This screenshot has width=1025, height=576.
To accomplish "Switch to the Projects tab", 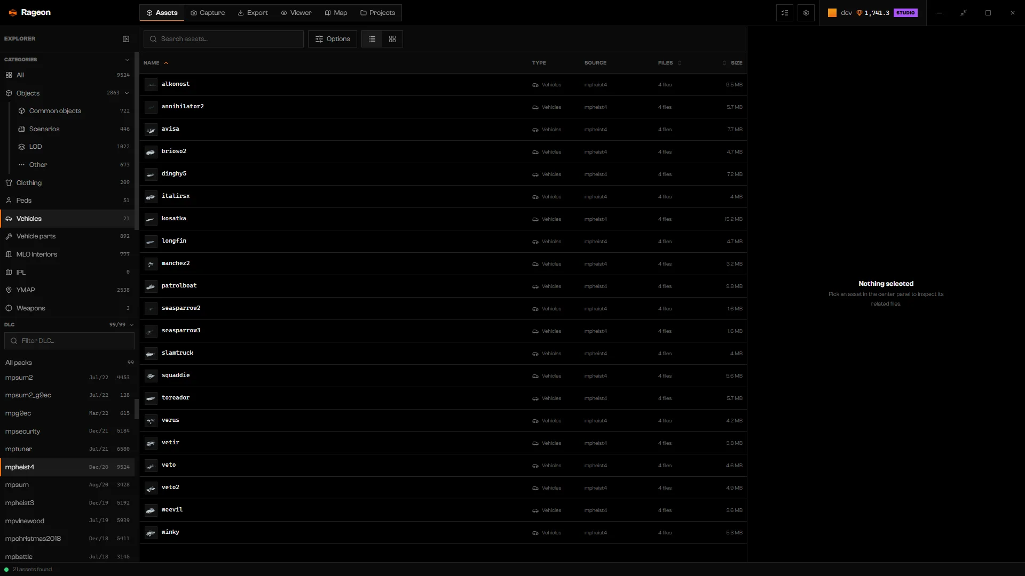I will point(378,13).
